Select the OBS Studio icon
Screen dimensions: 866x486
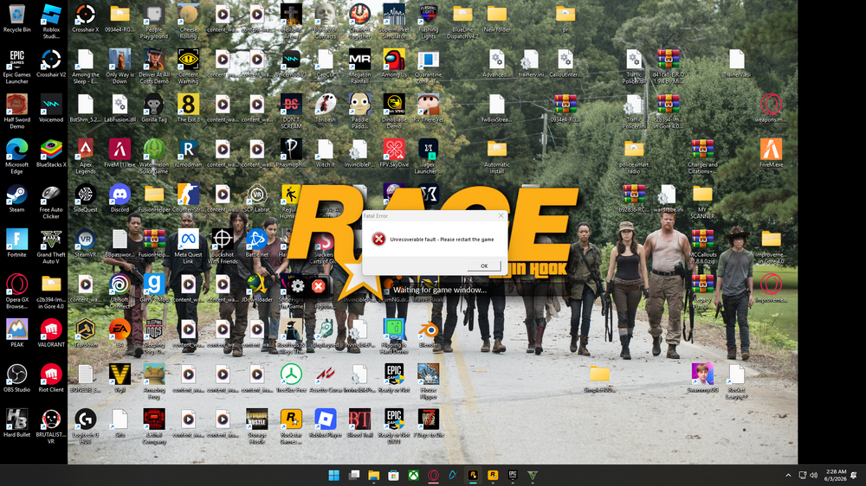coord(17,379)
